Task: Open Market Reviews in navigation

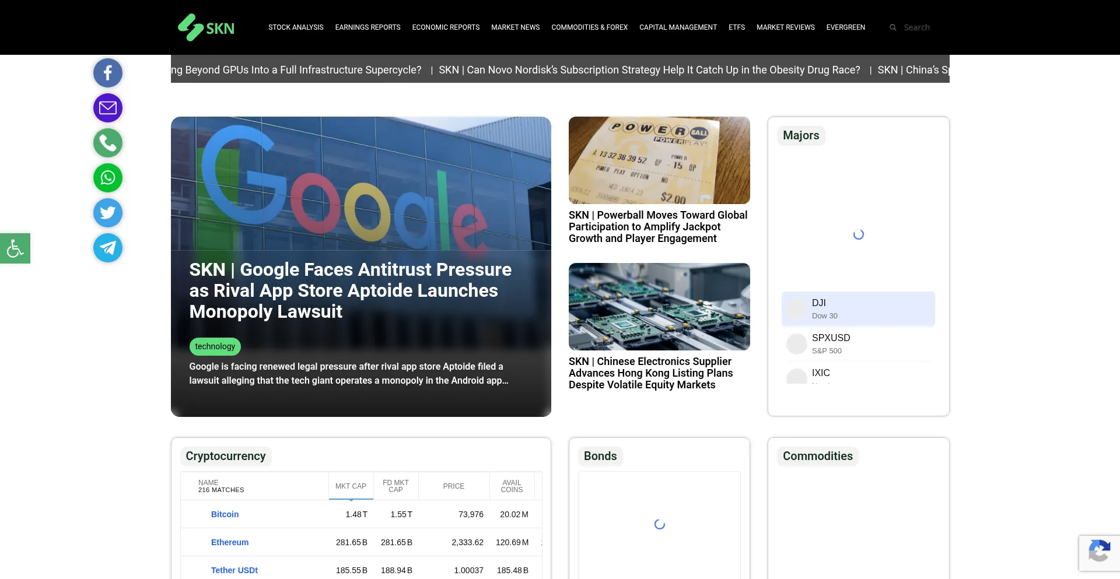Action: (785, 27)
